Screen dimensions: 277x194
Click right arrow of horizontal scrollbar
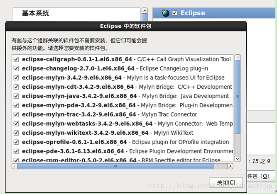click(230, 166)
